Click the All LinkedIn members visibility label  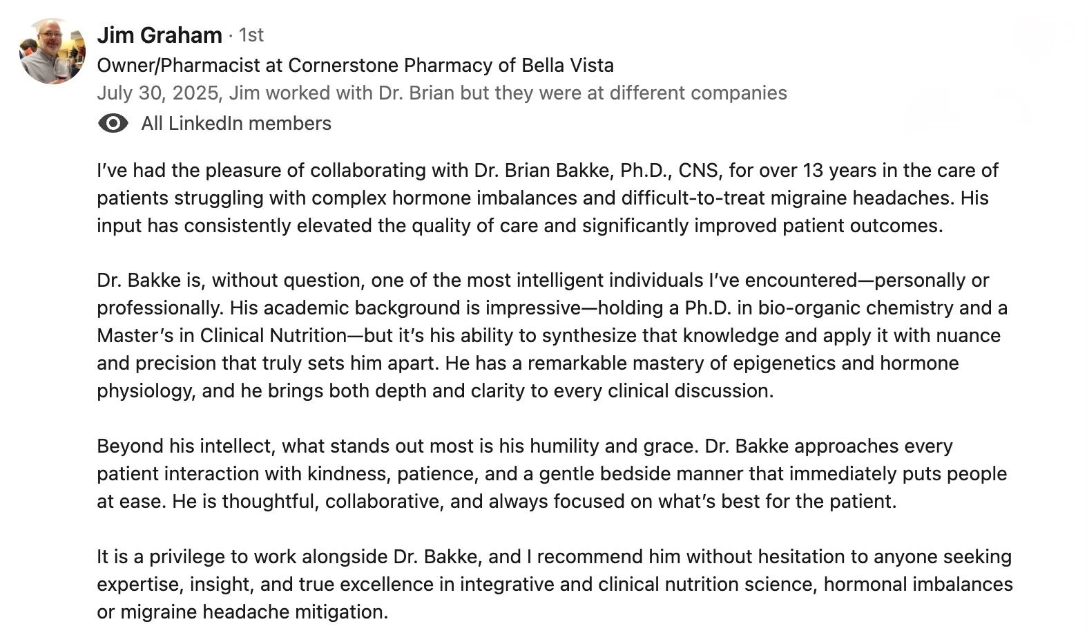236,123
